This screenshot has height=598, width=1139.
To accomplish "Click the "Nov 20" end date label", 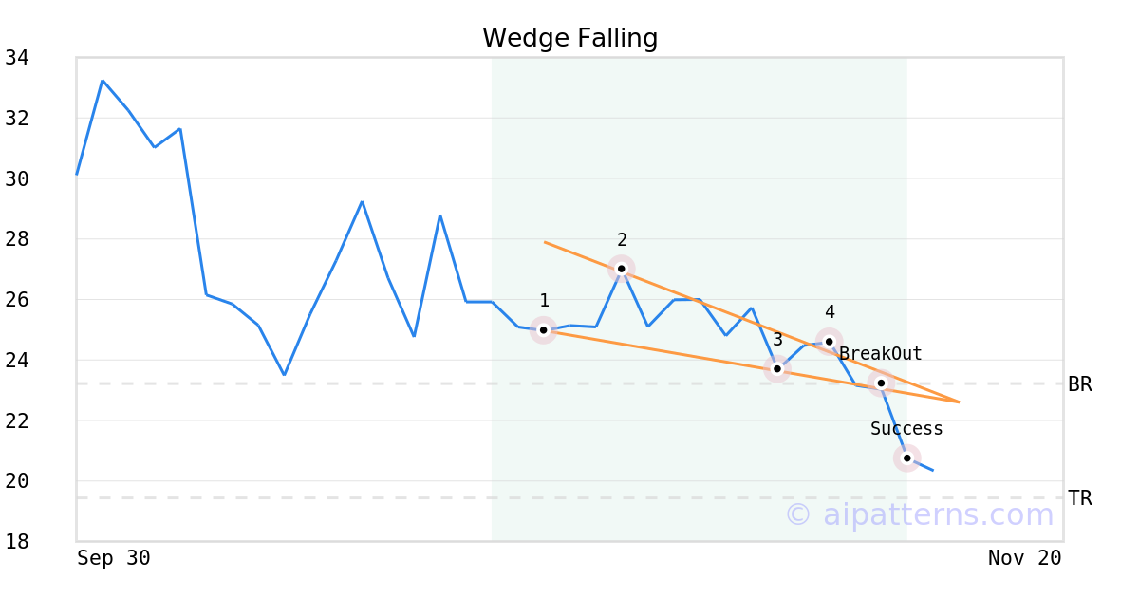I will point(1024,558).
